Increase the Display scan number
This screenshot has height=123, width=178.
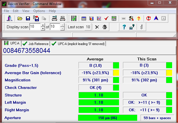tap(43, 25)
